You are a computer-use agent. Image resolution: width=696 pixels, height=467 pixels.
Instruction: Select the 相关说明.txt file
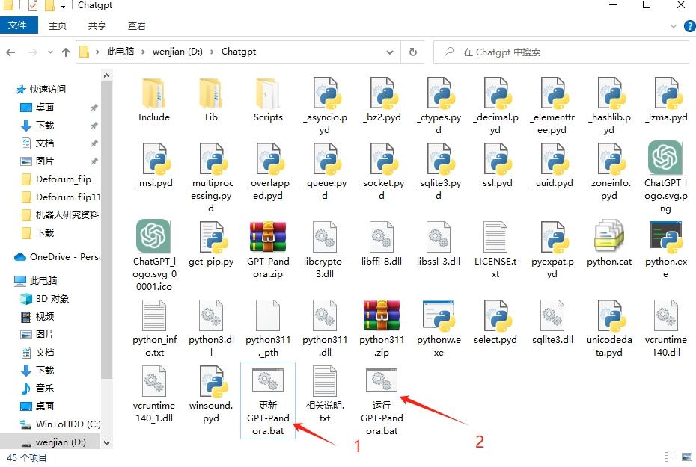click(325, 395)
